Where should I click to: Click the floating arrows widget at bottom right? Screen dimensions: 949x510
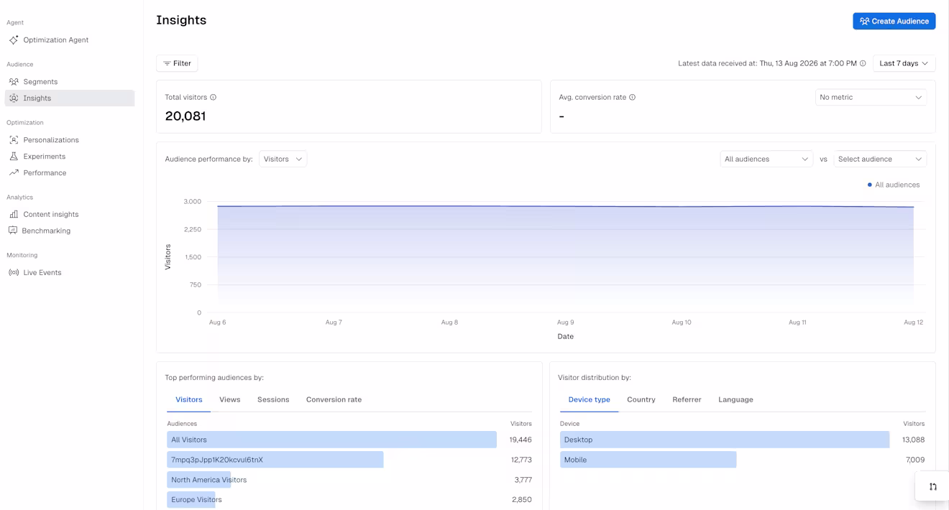click(x=932, y=486)
